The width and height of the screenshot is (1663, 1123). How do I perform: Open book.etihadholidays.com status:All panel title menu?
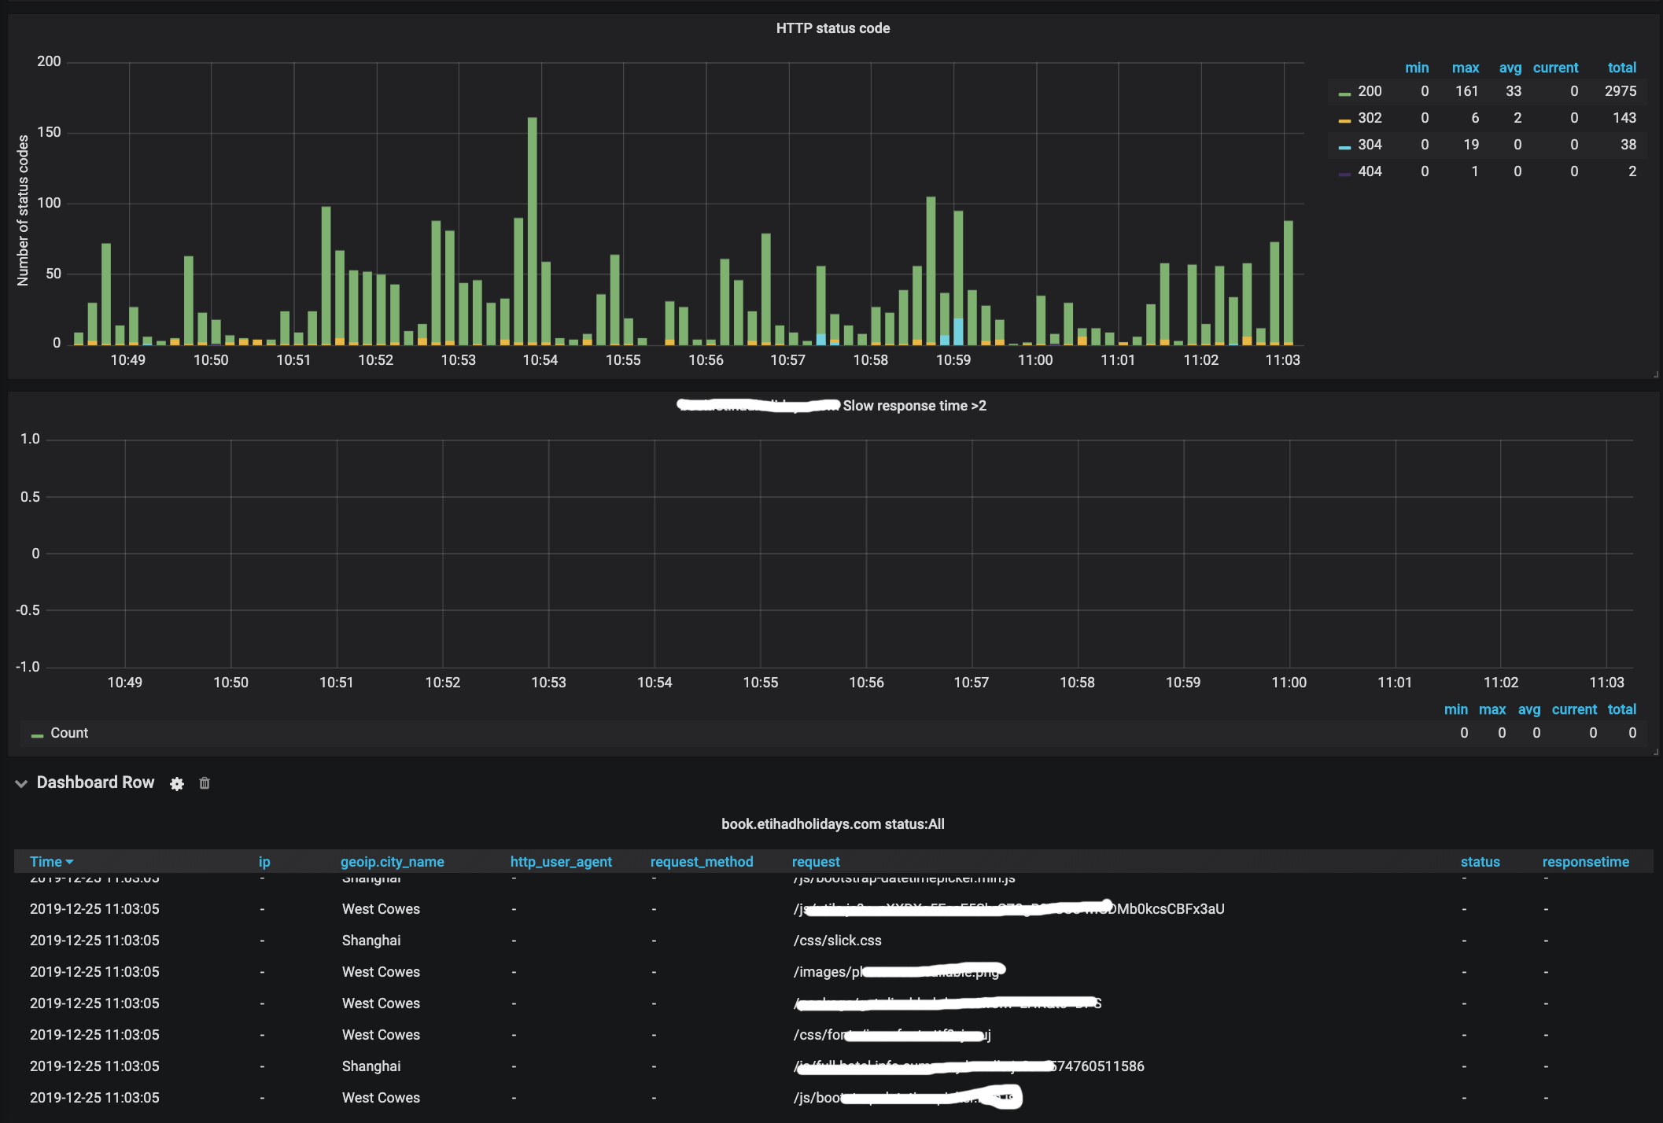(832, 824)
